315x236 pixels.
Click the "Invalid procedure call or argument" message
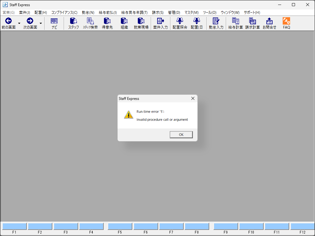pyautogui.click(x=162, y=120)
